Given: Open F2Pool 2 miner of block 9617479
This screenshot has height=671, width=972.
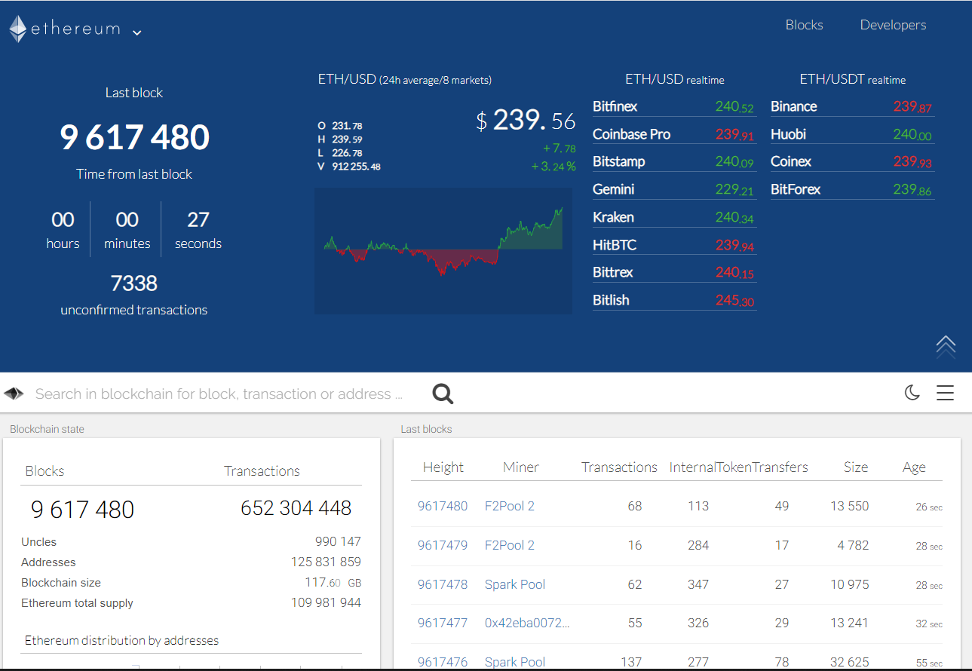Looking at the screenshot, I should point(510,546).
